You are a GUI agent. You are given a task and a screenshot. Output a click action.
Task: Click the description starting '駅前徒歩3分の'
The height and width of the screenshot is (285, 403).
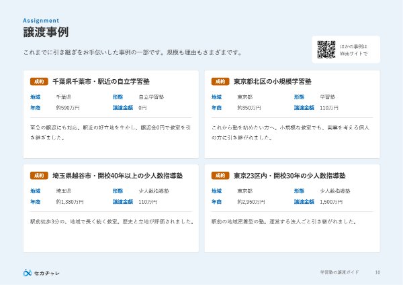coord(112,222)
